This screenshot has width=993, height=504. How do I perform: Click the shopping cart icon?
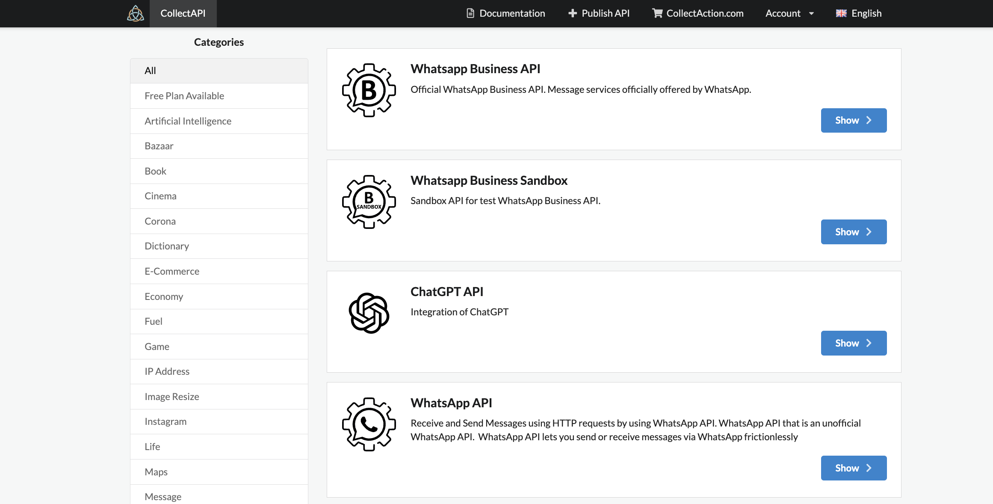657,13
